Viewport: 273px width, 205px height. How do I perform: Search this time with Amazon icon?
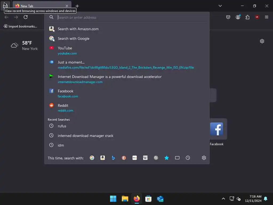(x=103, y=158)
